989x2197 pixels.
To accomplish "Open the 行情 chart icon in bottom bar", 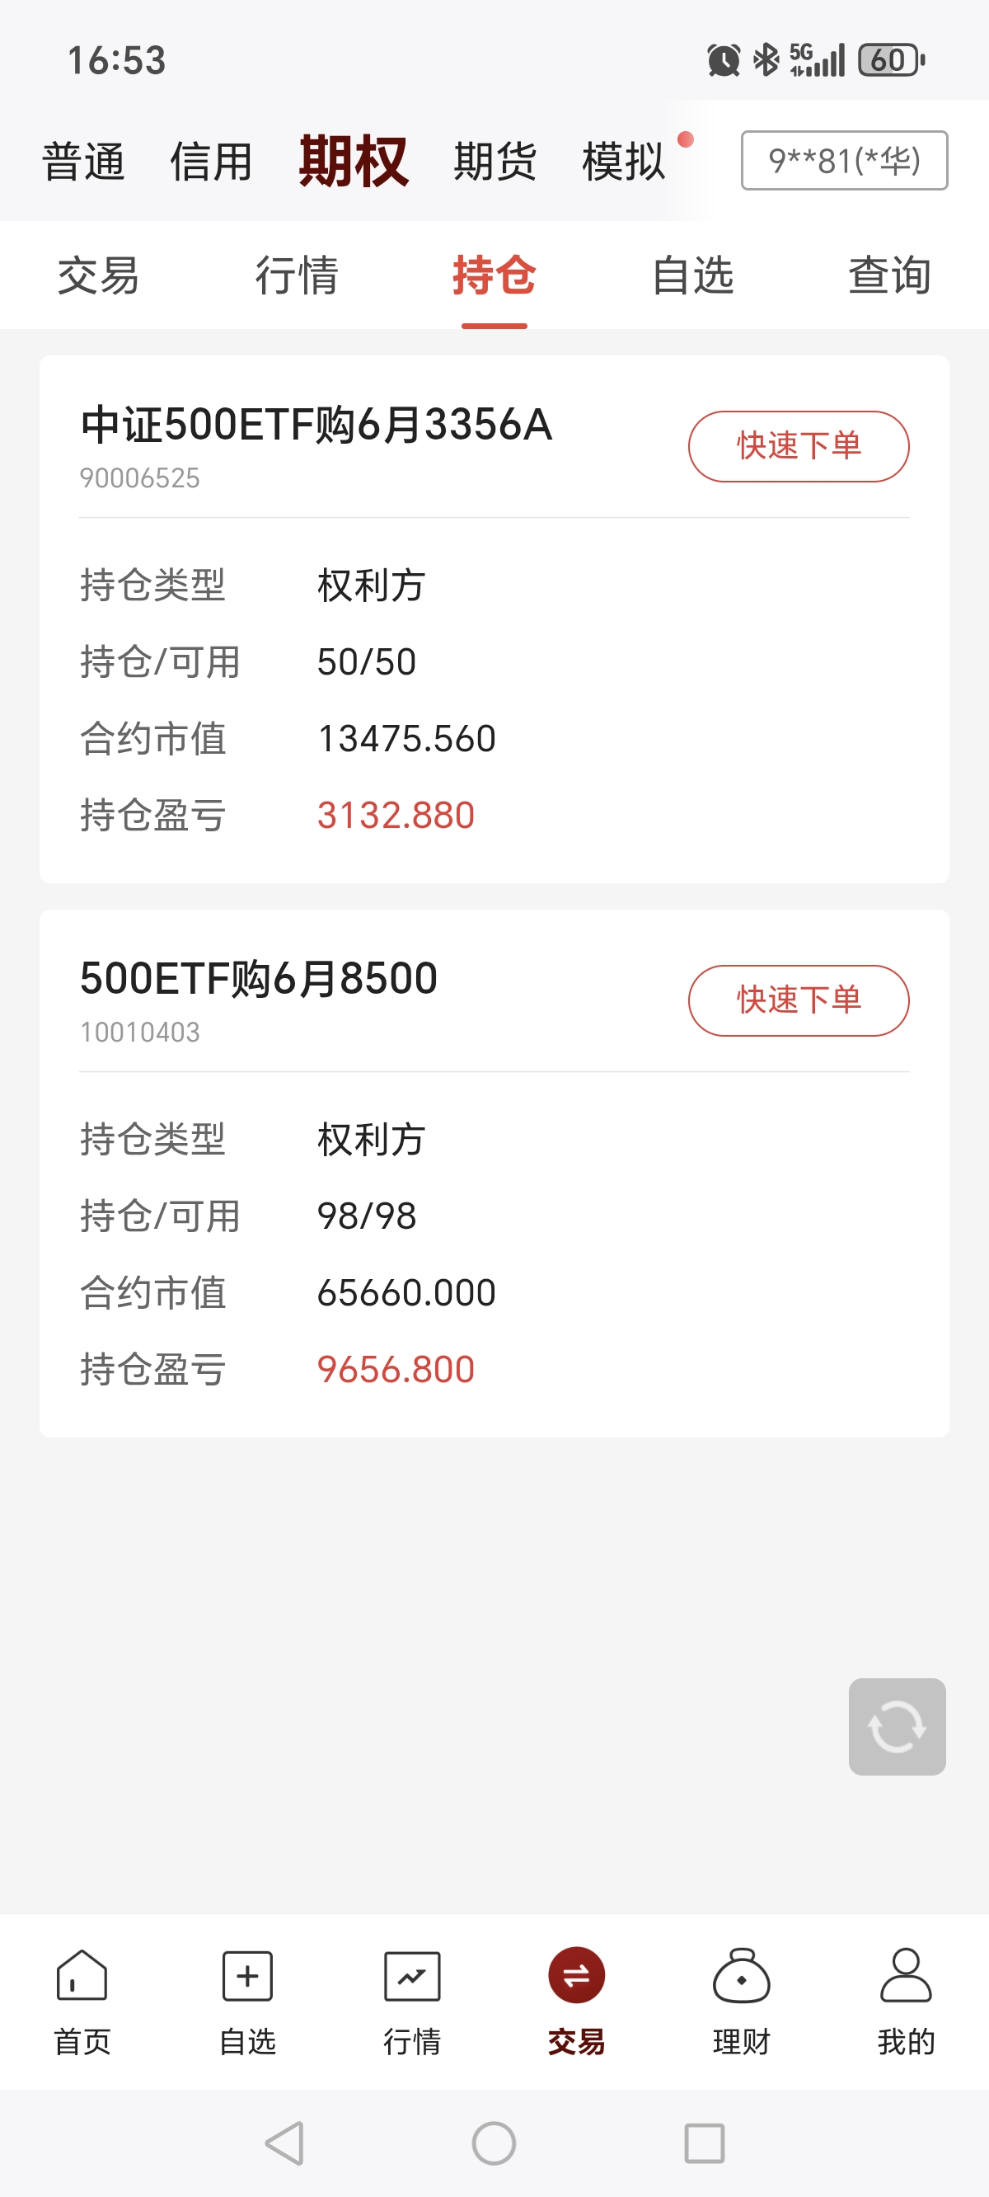I will pyautogui.click(x=412, y=1975).
